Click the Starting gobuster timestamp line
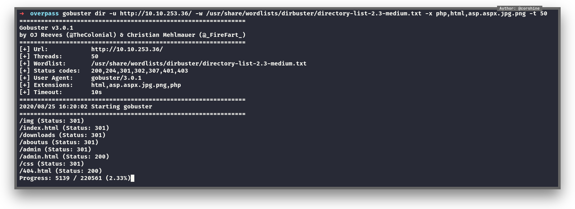 [x=85, y=107]
